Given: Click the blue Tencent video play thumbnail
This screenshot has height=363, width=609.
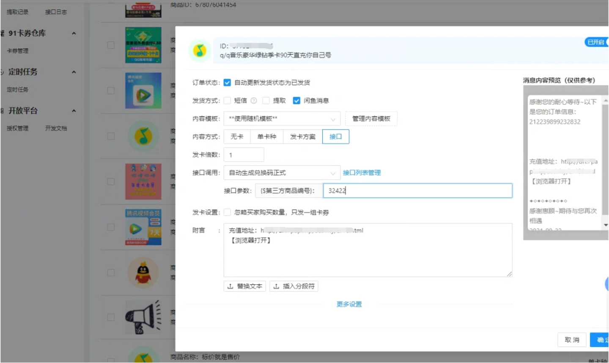Looking at the screenshot, I should pyautogui.click(x=143, y=91).
